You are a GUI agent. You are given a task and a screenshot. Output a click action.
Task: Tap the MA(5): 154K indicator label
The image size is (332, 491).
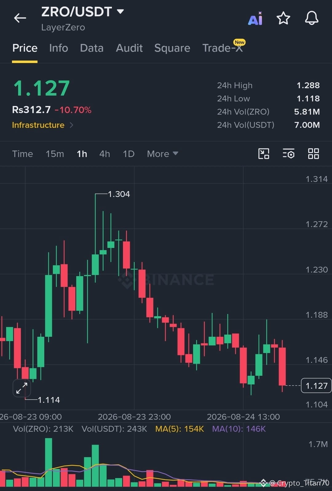180,429
